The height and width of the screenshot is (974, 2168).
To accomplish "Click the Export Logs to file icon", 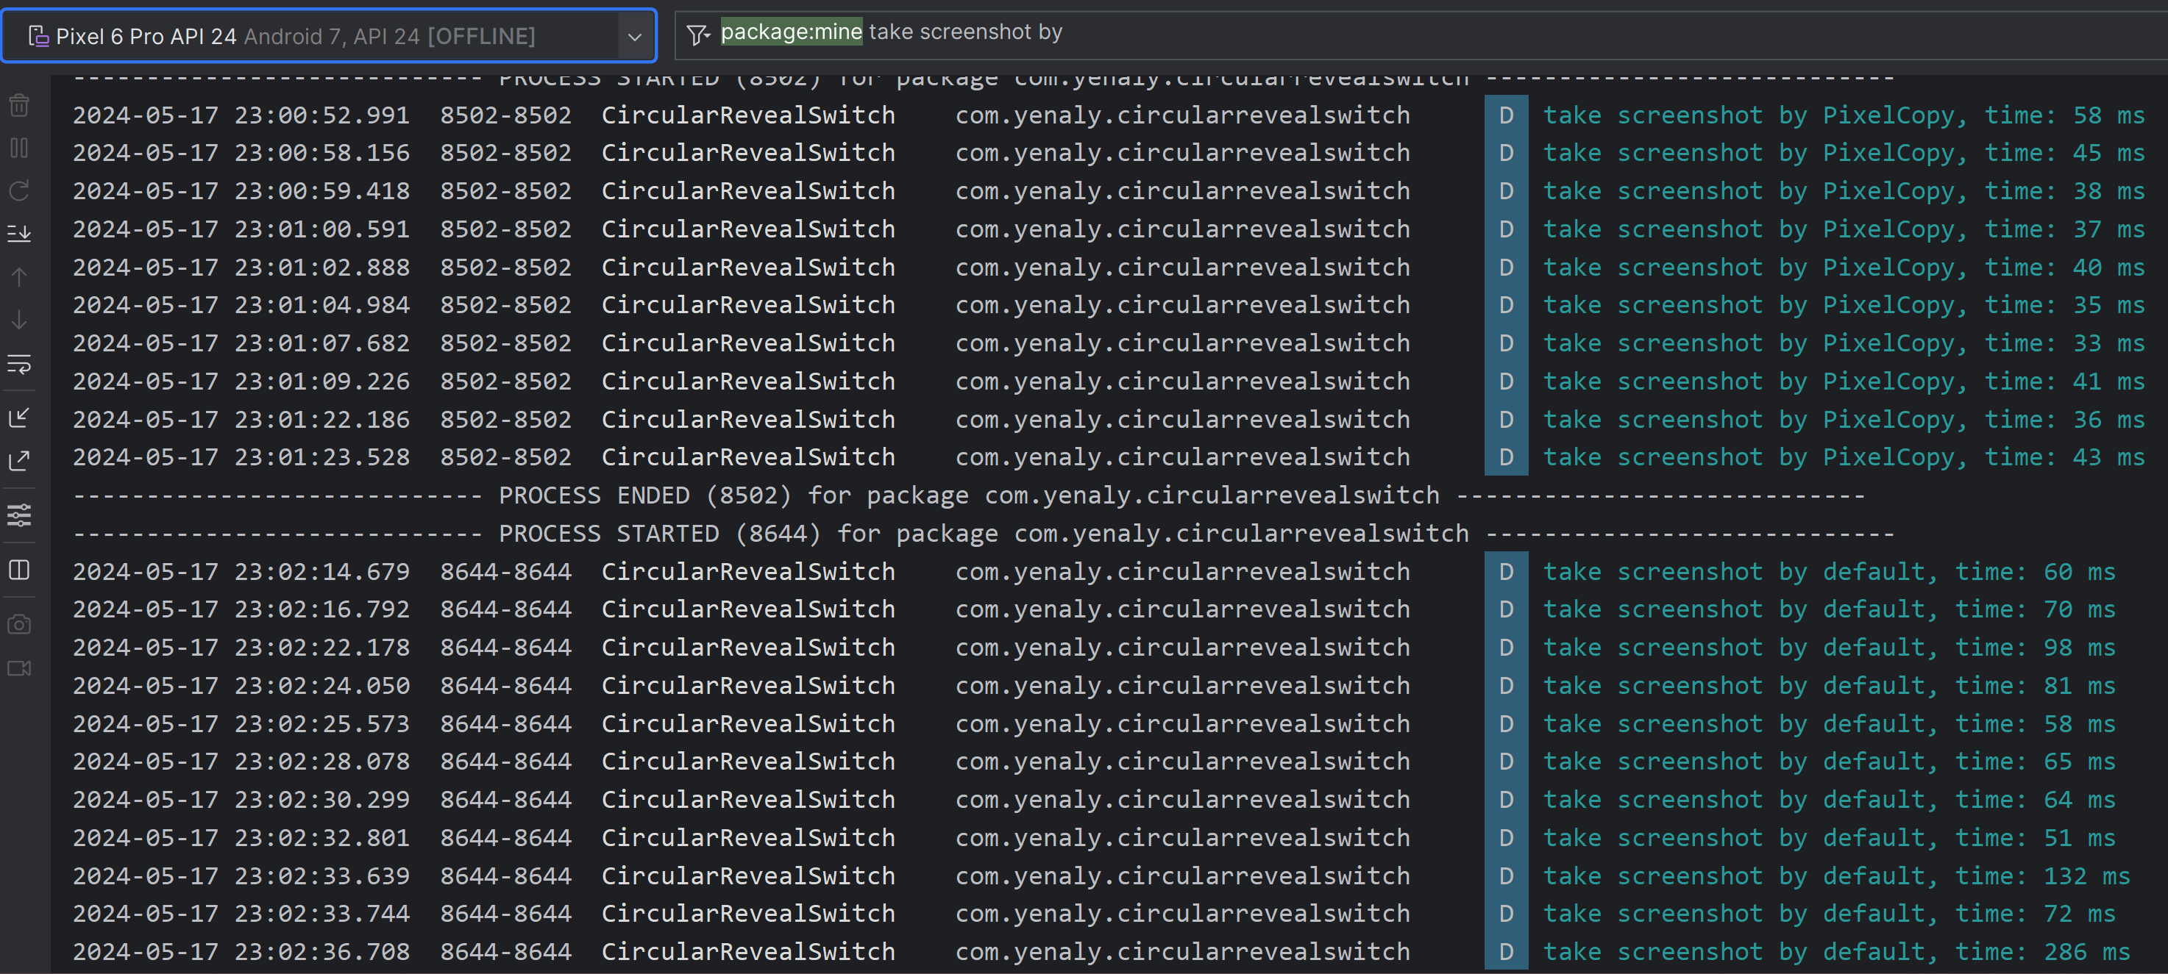I will [19, 460].
